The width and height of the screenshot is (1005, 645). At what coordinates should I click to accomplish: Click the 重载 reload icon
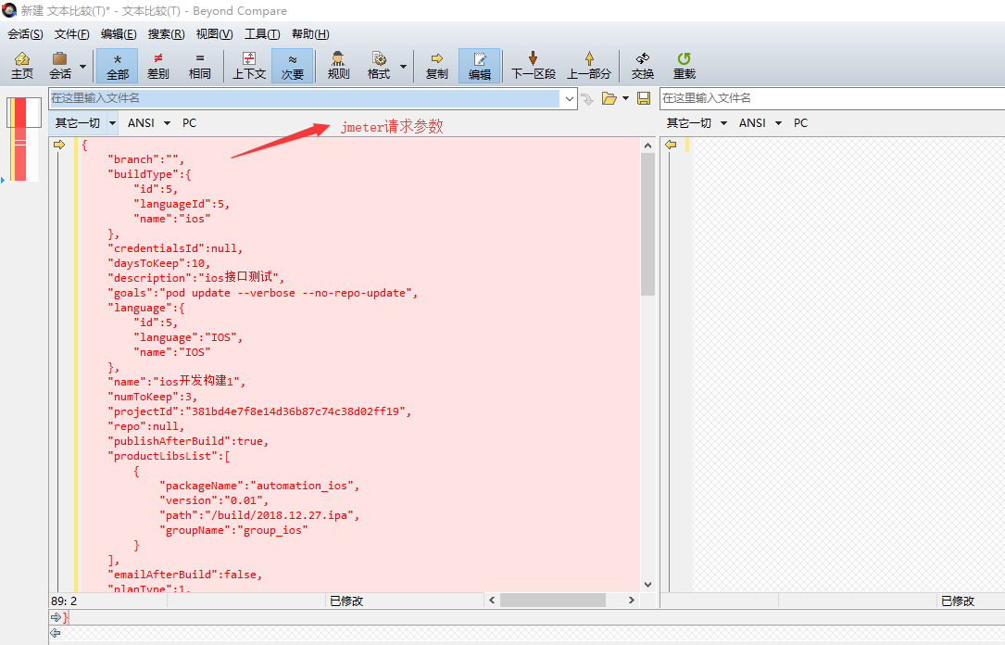point(685,66)
